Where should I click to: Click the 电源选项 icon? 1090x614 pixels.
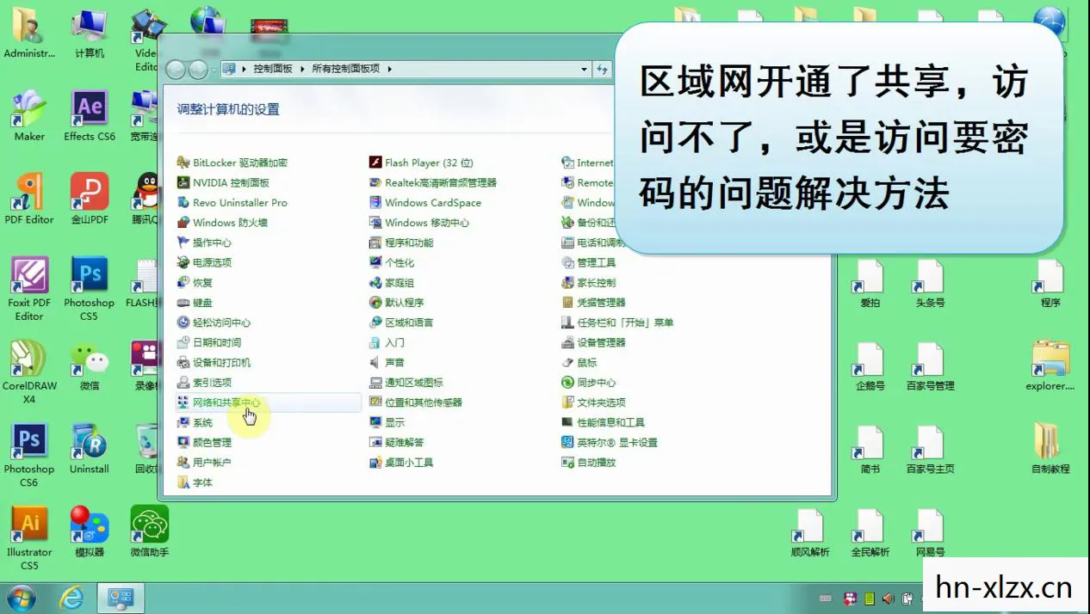point(183,262)
